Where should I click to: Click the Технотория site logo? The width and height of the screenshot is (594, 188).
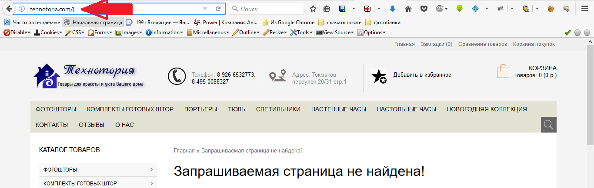pos(89,76)
